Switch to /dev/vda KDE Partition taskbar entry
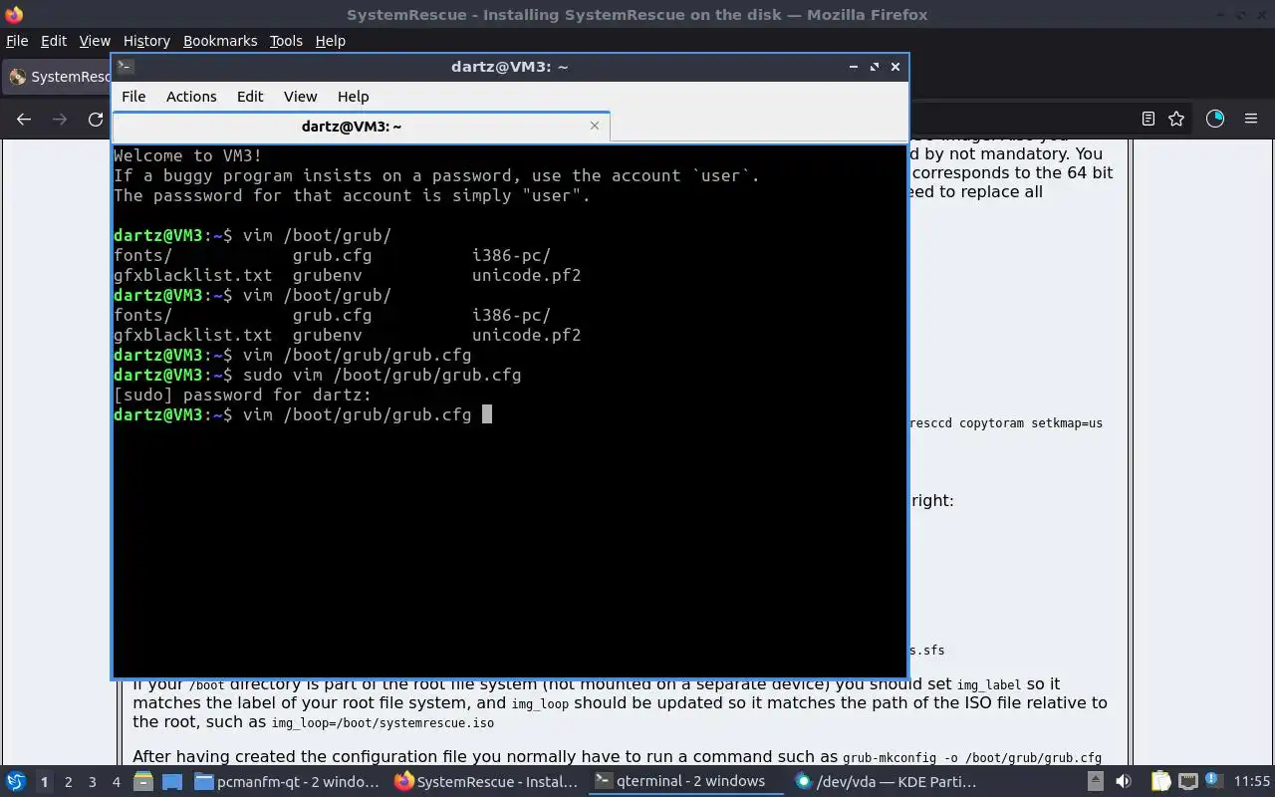Screen dimensions: 1275x797 887,781
